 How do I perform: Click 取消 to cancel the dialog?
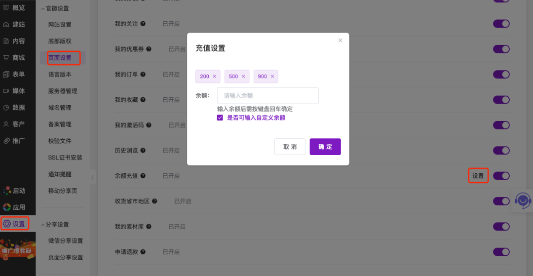[290, 147]
